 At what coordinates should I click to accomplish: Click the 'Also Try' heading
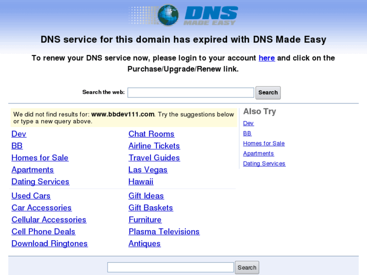(x=259, y=111)
